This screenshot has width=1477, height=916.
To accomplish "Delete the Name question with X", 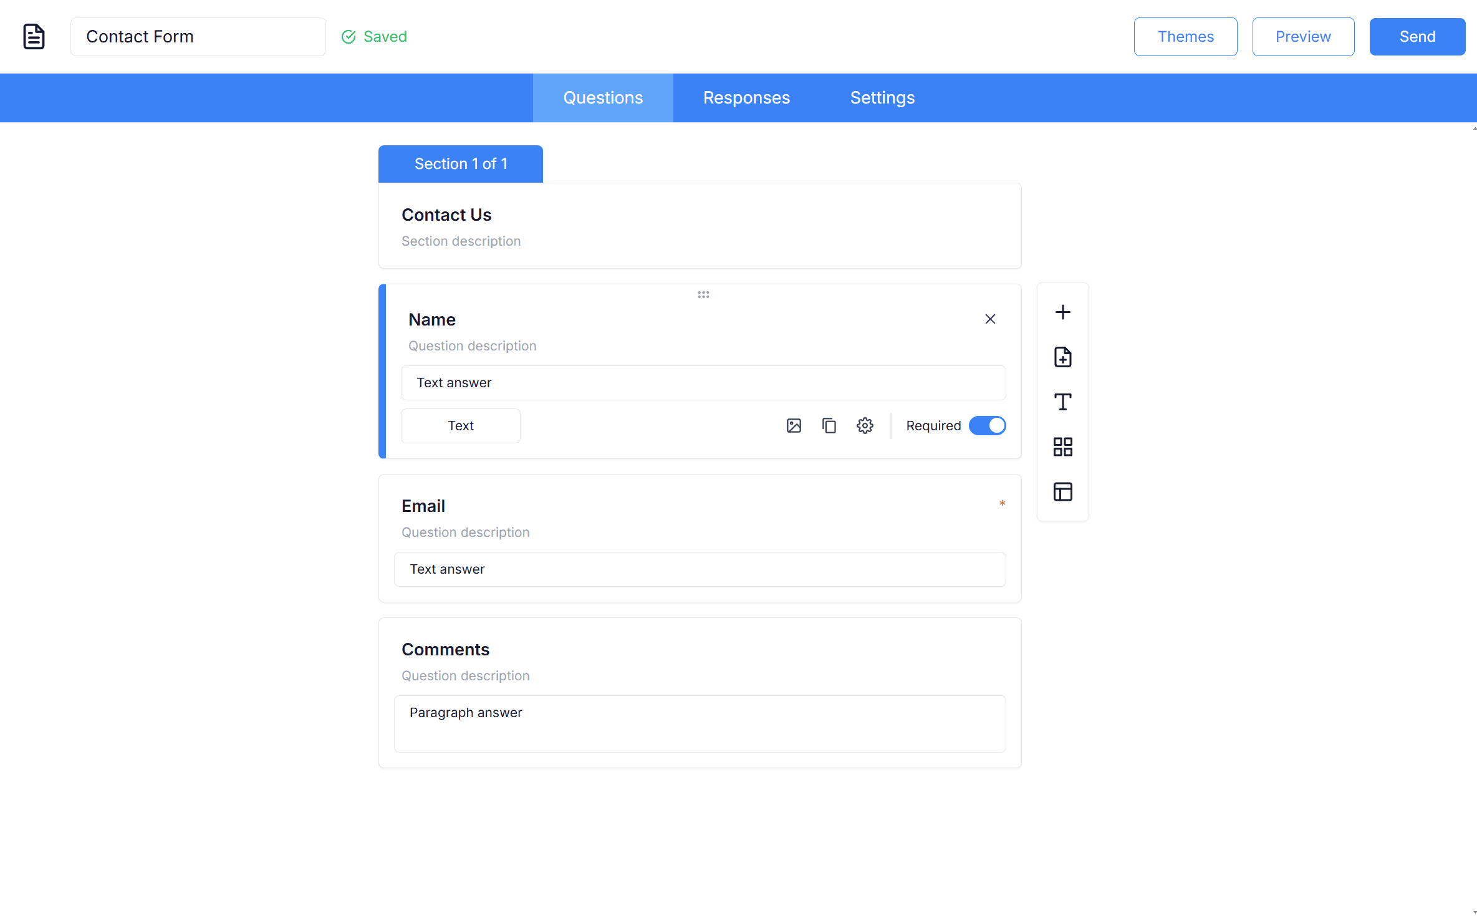I will coord(990,319).
